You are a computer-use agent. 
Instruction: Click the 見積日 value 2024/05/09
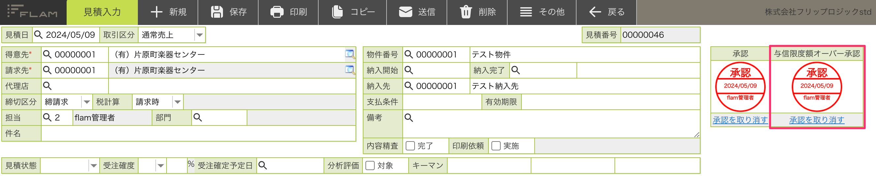tap(70, 35)
